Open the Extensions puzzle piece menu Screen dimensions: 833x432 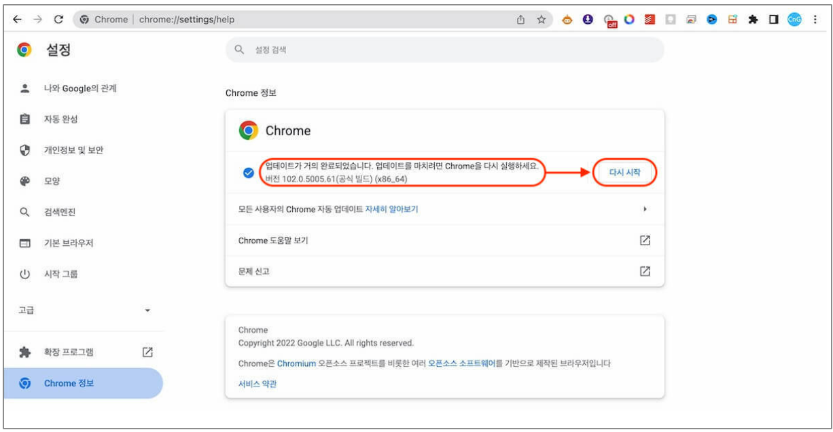tap(753, 20)
